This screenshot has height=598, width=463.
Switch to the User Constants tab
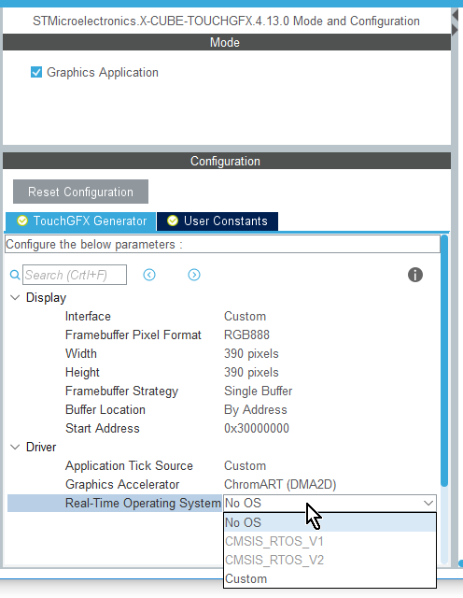coord(217,221)
